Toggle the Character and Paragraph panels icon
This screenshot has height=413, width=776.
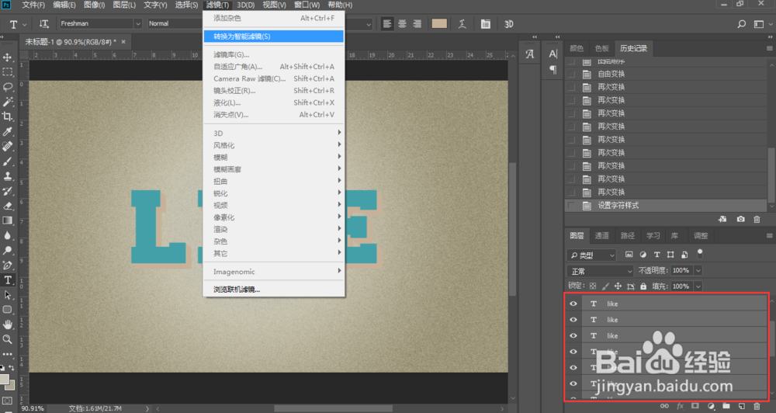click(x=486, y=24)
